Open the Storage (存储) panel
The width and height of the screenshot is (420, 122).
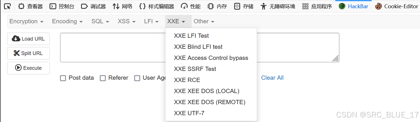(x=244, y=6)
